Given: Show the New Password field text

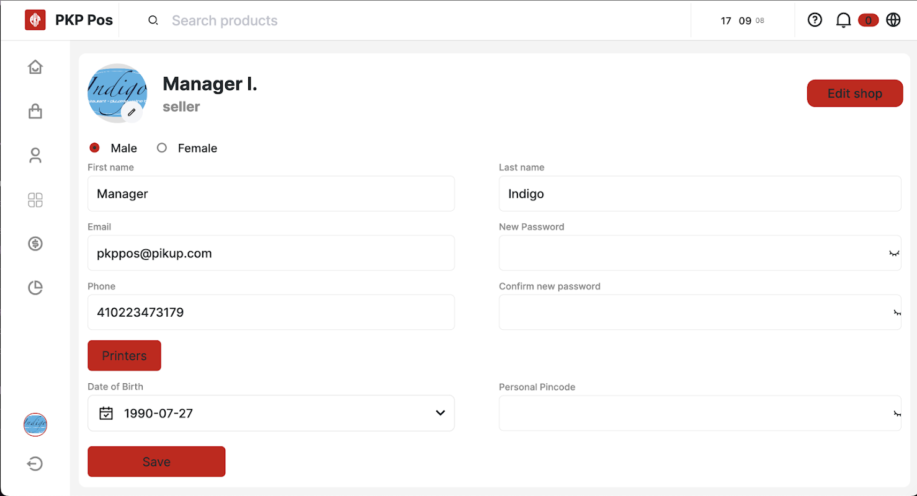Looking at the screenshot, I should (894, 254).
